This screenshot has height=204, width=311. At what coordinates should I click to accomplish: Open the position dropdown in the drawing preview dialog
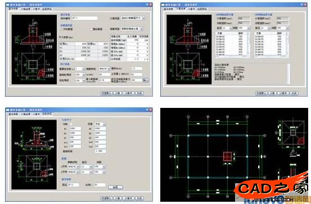pos(100,124)
